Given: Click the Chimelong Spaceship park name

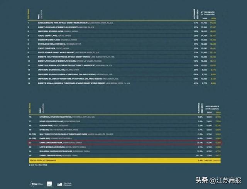Looking at the screenshot, I should [x=51, y=155].
